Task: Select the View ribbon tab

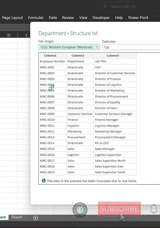Action: point(83,18)
